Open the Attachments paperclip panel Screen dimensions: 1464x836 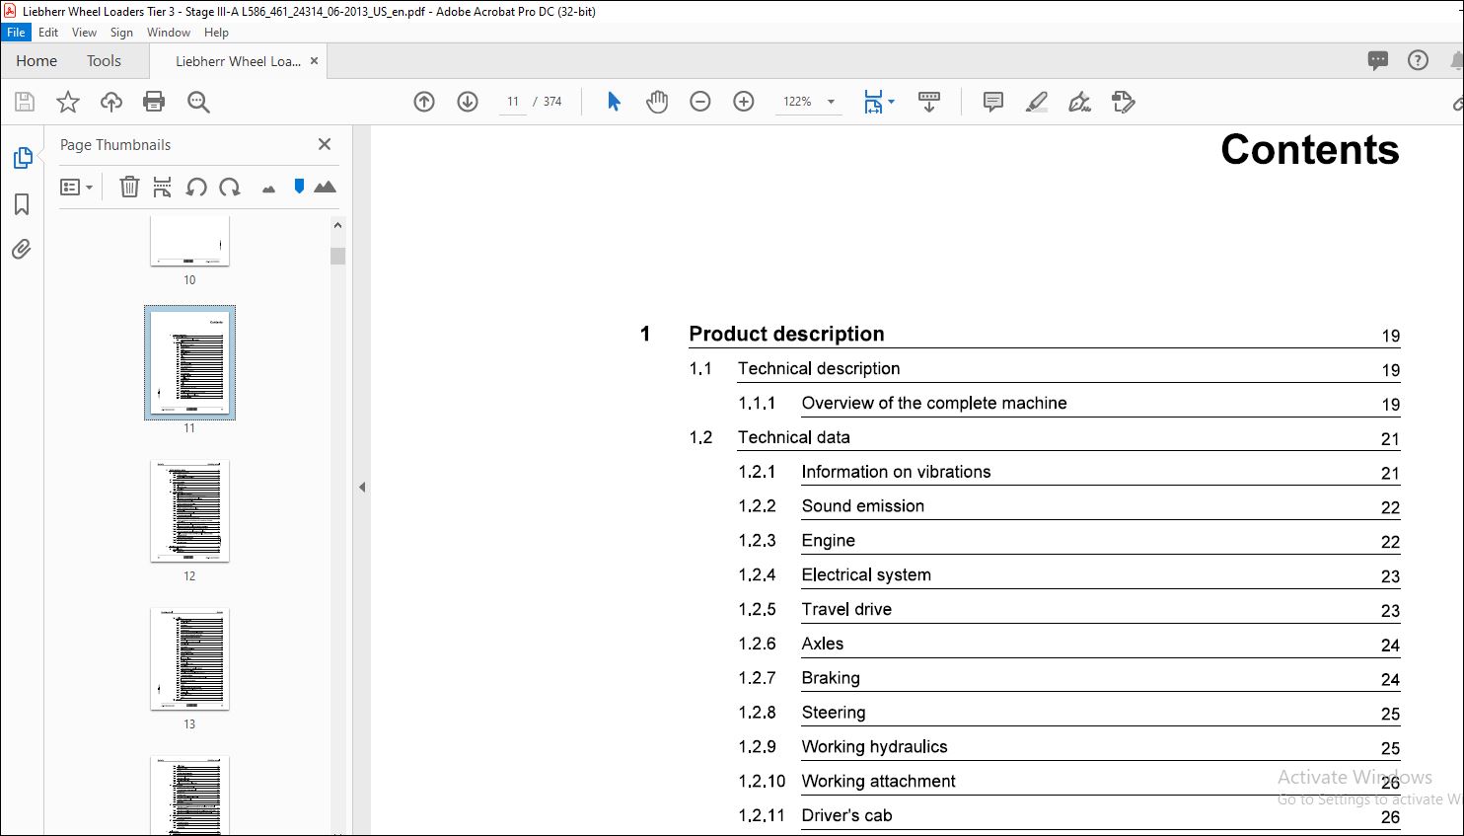[22, 249]
